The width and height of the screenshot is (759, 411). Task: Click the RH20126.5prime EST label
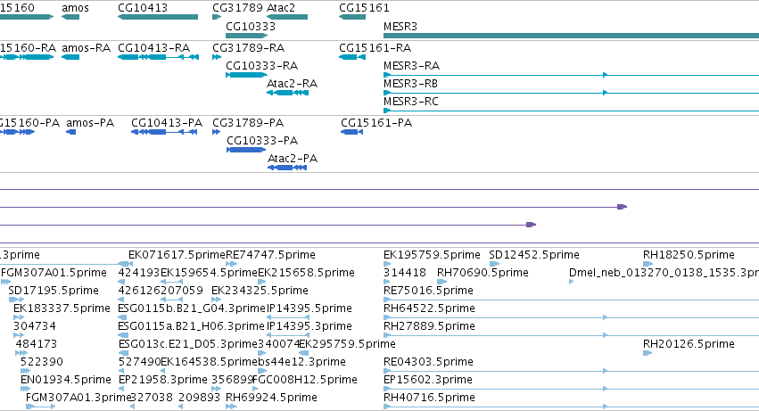click(x=689, y=344)
